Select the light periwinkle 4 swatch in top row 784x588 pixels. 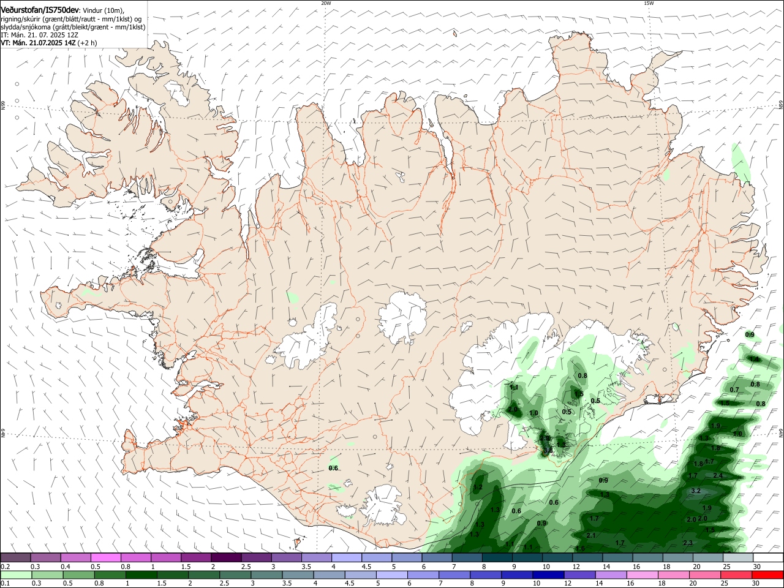pos(346,557)
